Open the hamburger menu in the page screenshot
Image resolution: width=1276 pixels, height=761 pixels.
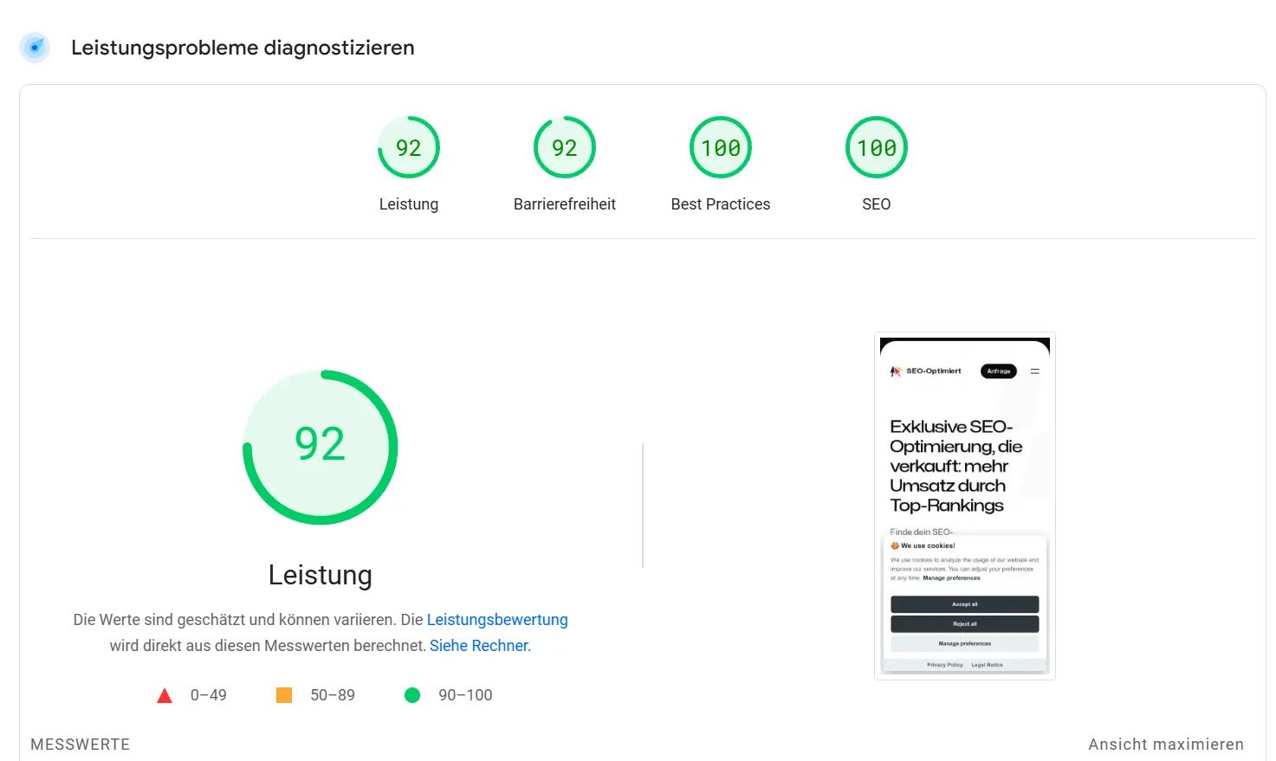click(1034, 371)
